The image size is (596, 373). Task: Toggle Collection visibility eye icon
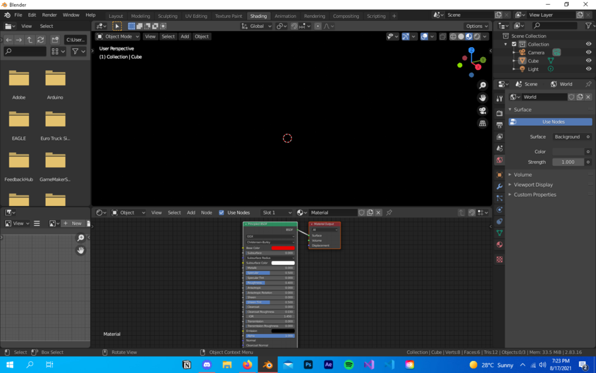589,44
